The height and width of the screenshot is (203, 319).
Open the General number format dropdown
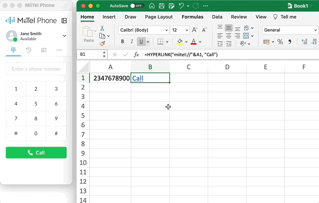pyautogui.click(x=290, y=30)
